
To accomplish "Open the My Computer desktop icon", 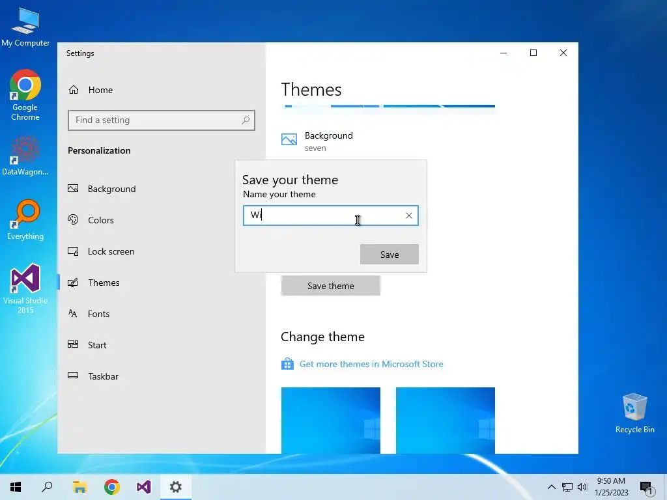I will pos(25,27).
